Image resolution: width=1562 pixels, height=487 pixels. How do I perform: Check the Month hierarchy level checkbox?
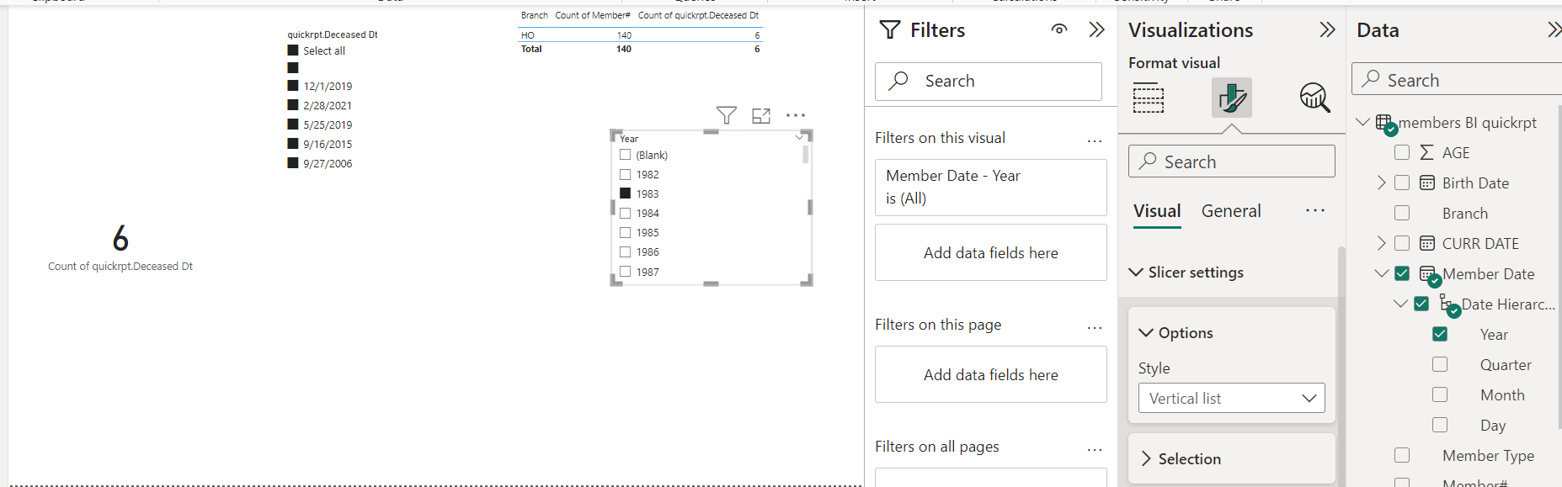[1440, 394]
